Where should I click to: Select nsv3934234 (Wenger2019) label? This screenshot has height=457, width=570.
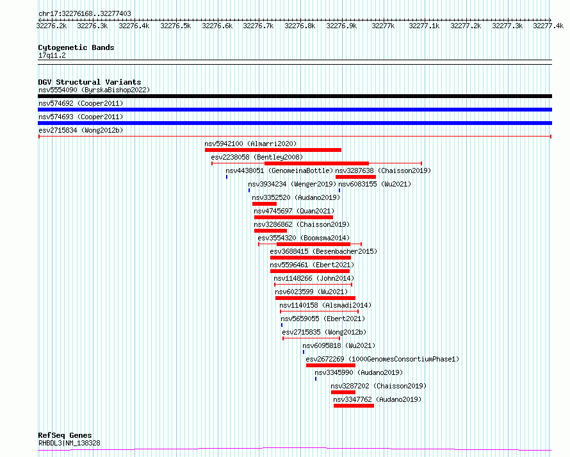click(x=292, y=184)
